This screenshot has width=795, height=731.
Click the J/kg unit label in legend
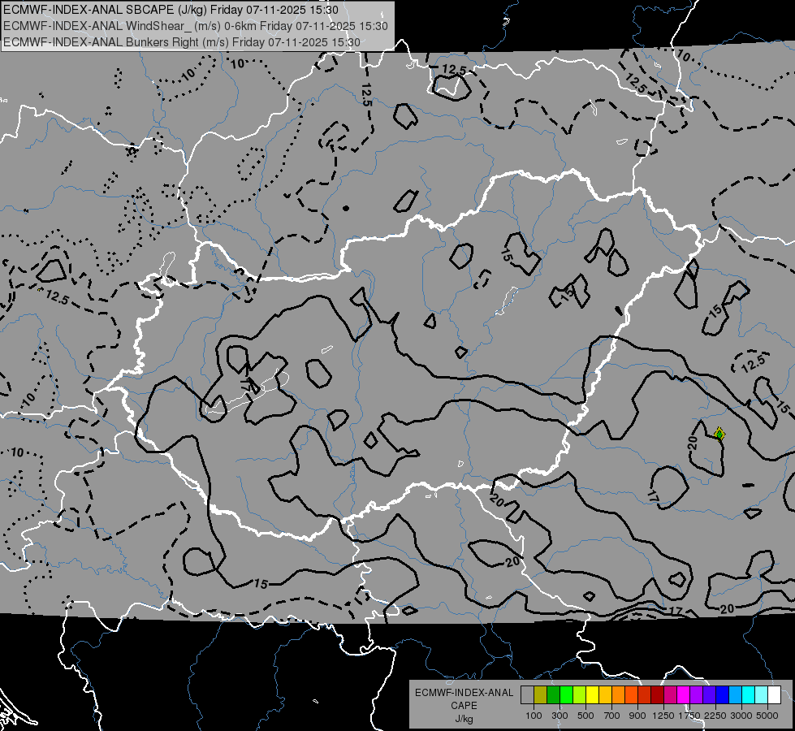[464, 719]
